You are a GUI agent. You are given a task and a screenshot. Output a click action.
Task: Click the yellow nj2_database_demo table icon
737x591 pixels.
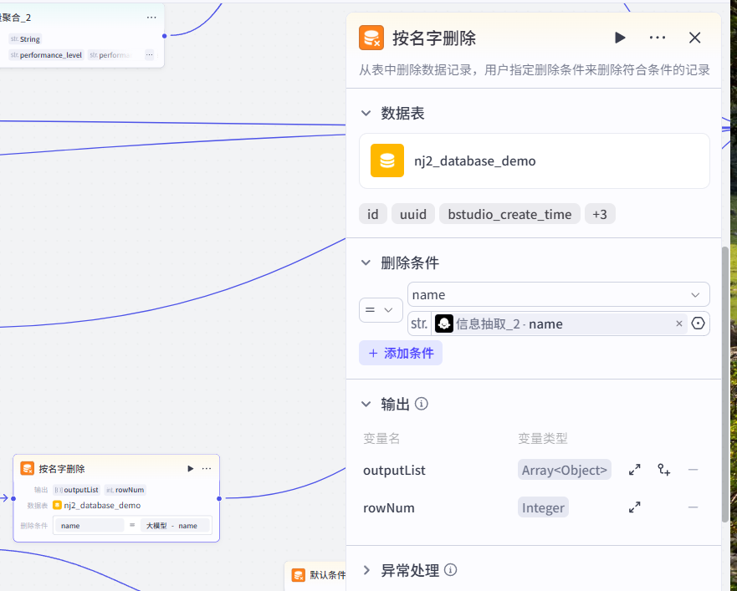pyautogui.click(x=387, y=160)
